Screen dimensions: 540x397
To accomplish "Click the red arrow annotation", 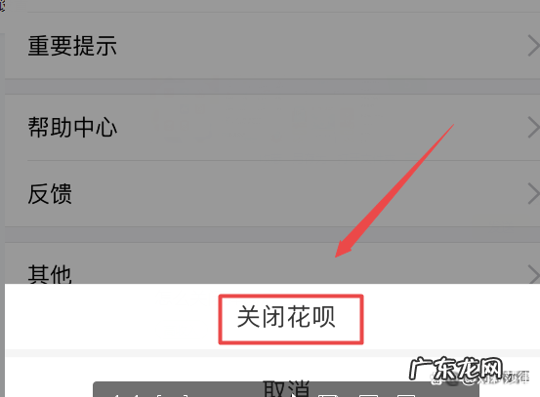I will click(395, 190).
